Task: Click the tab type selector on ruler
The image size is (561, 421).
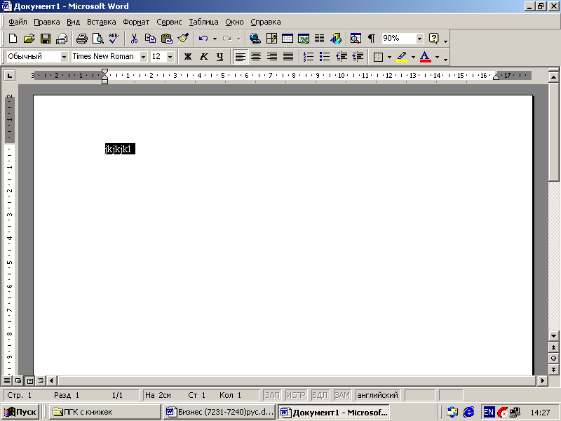Action: click(x=10, y=76)
